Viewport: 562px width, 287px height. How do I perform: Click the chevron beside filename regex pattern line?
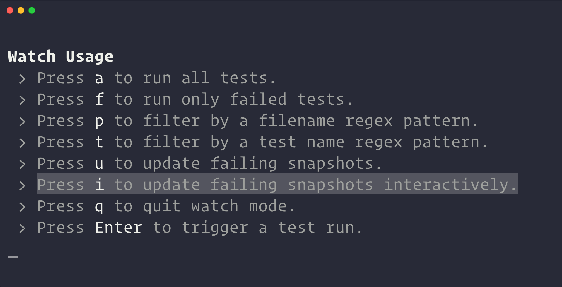(x=22, y=122)
